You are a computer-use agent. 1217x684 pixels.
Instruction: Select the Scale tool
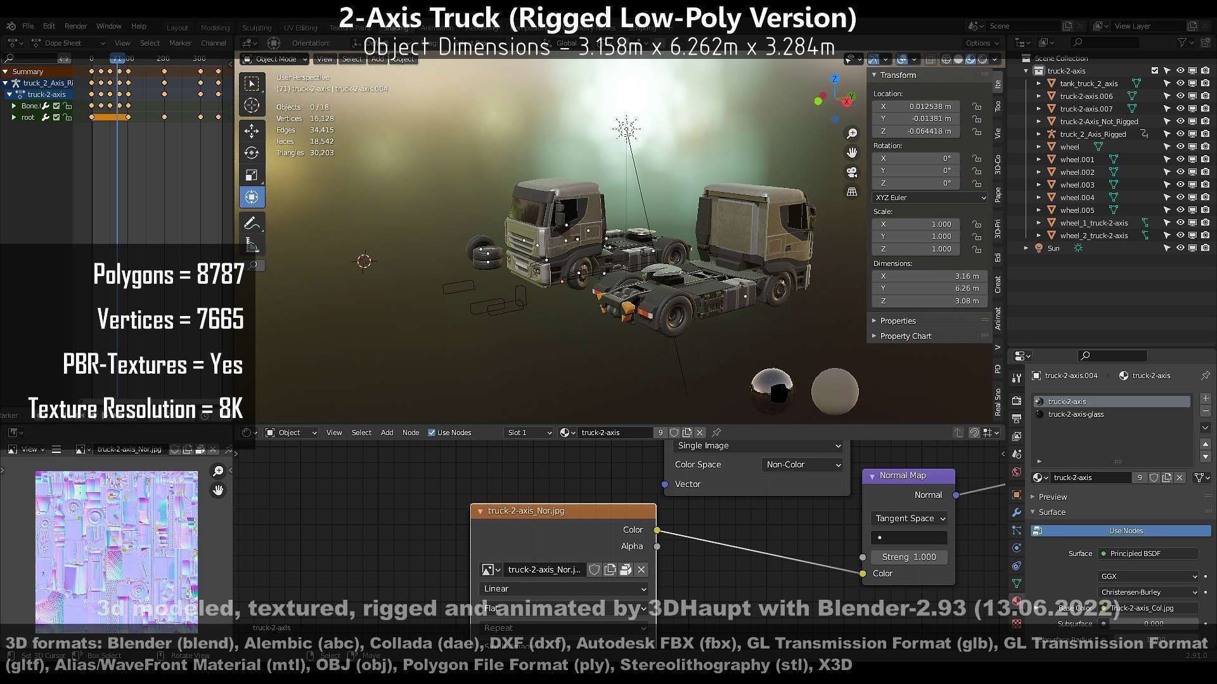coord(252,175)
